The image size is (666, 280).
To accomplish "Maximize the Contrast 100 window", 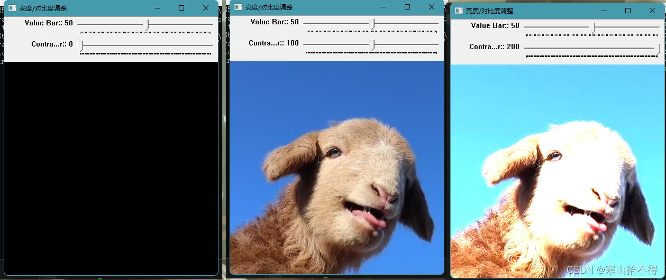I will pos(407,7).
